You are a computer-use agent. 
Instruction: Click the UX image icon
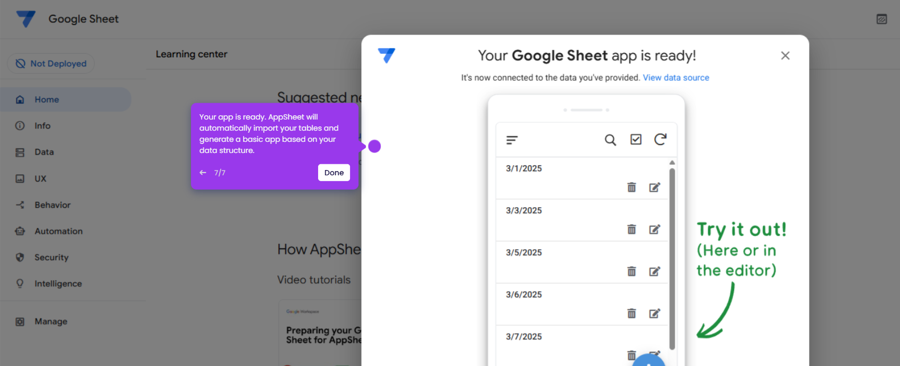[20, 178]
